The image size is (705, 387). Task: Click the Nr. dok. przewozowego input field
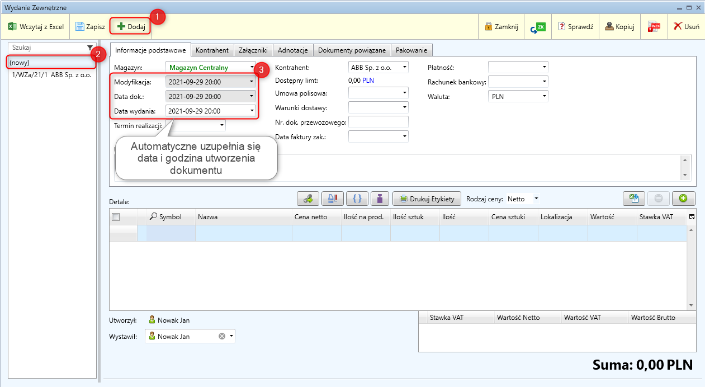378,122
